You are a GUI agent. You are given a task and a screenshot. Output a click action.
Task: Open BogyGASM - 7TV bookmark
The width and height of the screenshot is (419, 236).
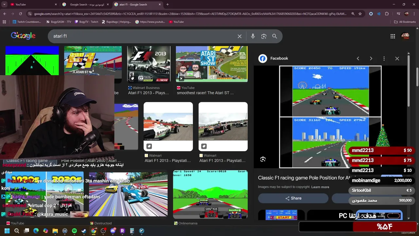click(x=59, y=22)
